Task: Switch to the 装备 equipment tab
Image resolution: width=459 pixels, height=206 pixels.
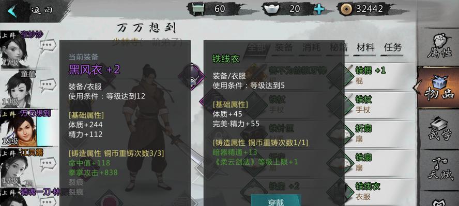Action: tap(284, 47)
